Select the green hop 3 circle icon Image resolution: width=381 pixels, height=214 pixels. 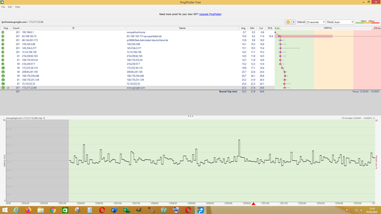3,40
